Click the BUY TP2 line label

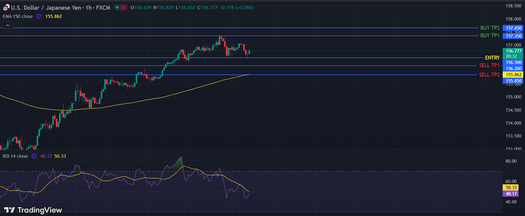tap(490, 28)
